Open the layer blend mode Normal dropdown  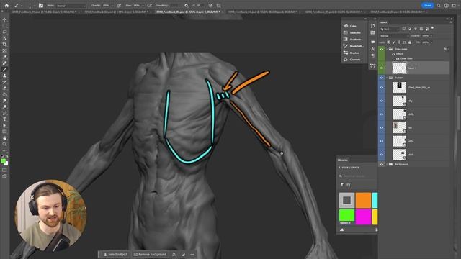point(394,36)
